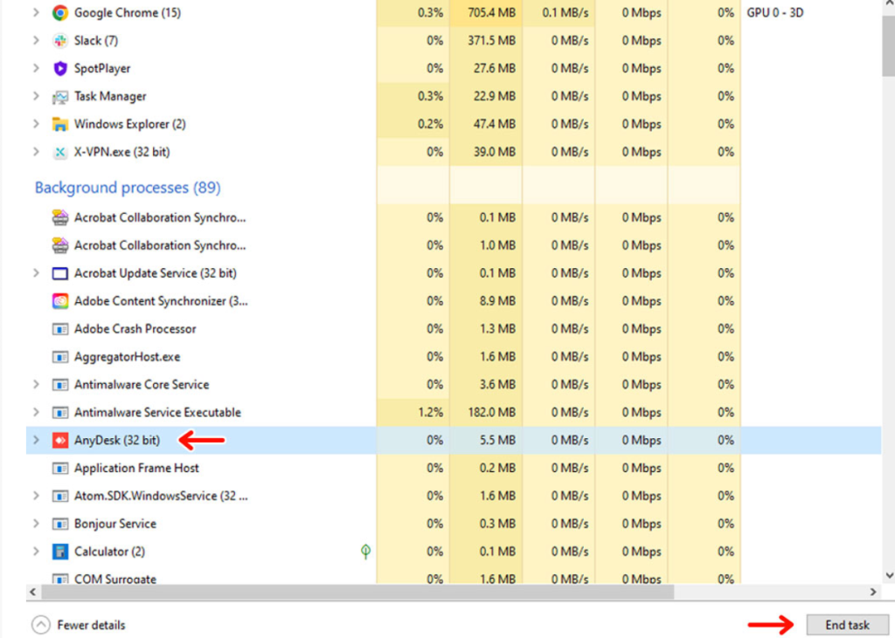Expand the SpotPlayer process
Viewport: 895px width, 638px height.
click(36, 68)
